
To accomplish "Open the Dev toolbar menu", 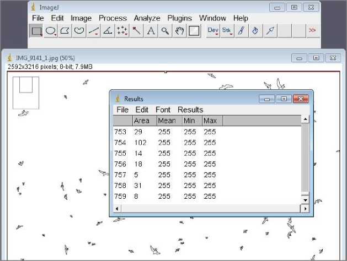I will coord(213,31).
